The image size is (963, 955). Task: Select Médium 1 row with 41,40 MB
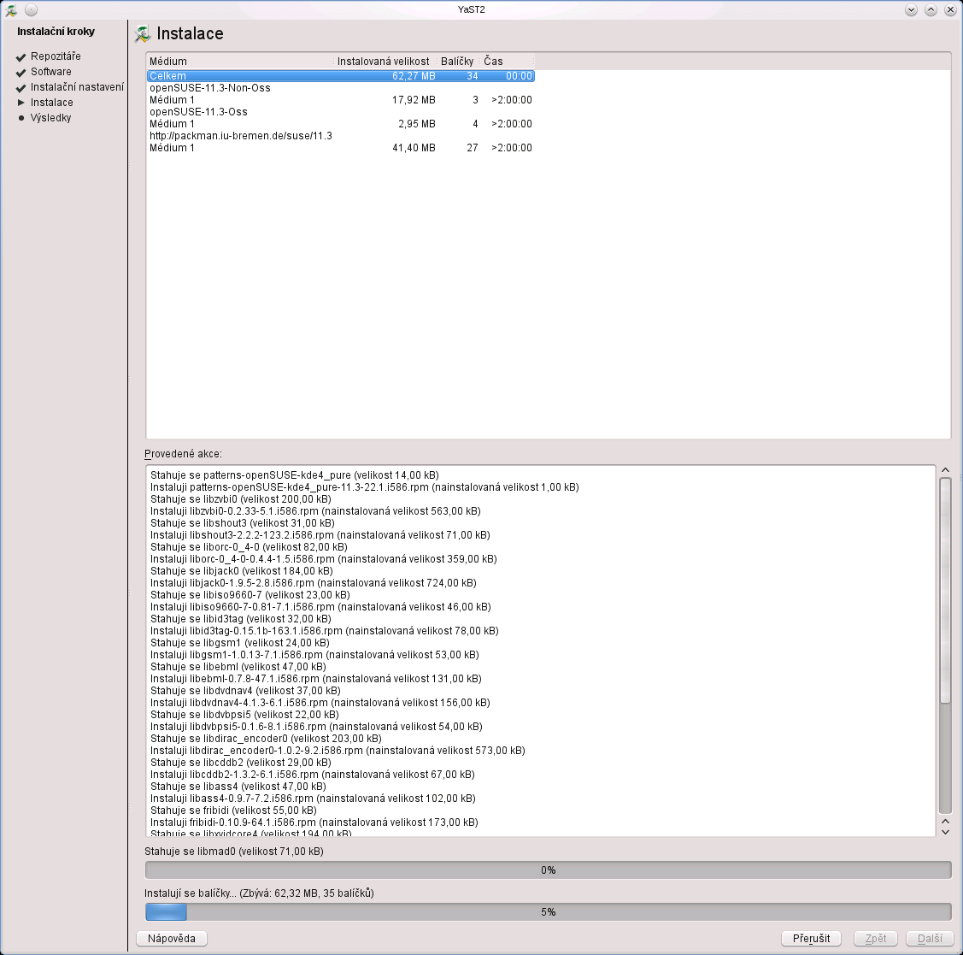point(341,148)
